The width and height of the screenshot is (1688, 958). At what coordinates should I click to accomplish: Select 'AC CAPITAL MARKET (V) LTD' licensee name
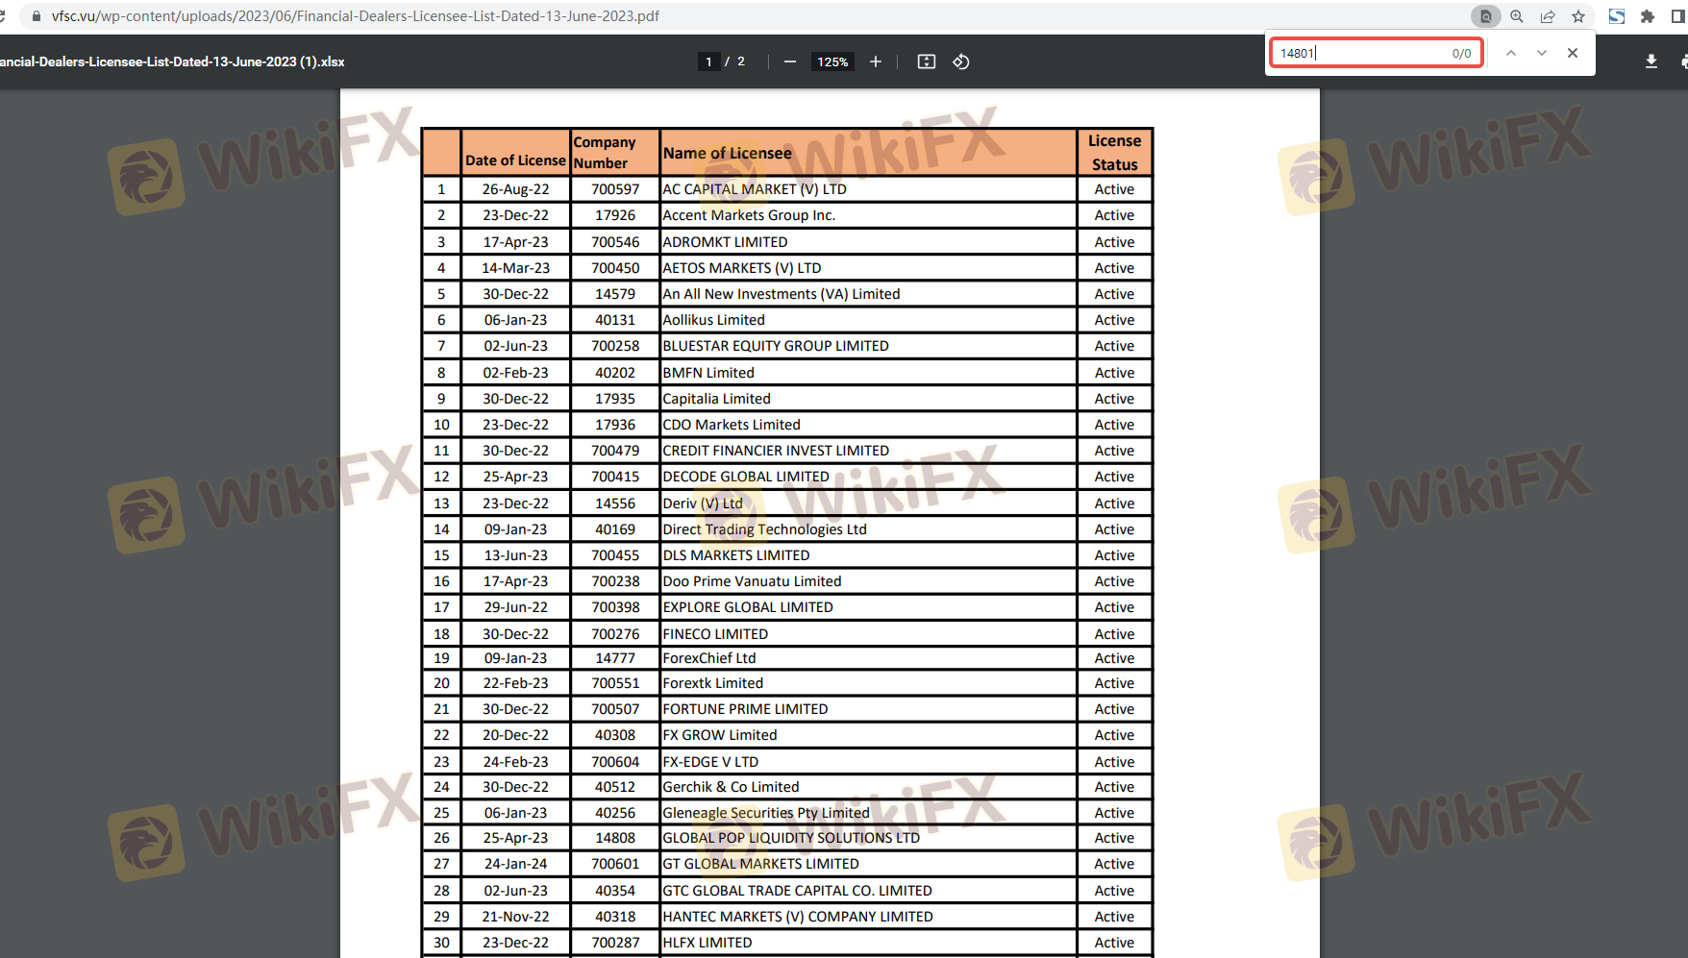[755, 189]
